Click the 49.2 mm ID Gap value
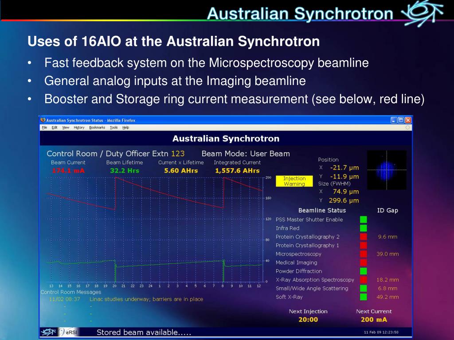Screen dimensions: 454x340 tap(387, 297)
